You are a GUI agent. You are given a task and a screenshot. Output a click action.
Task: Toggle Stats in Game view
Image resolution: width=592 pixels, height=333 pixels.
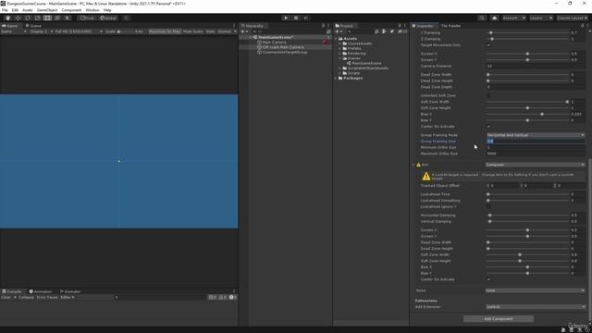coord(210,31)
